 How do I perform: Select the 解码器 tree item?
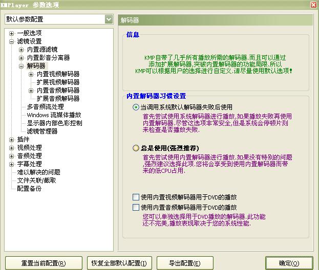pos(36,66)
